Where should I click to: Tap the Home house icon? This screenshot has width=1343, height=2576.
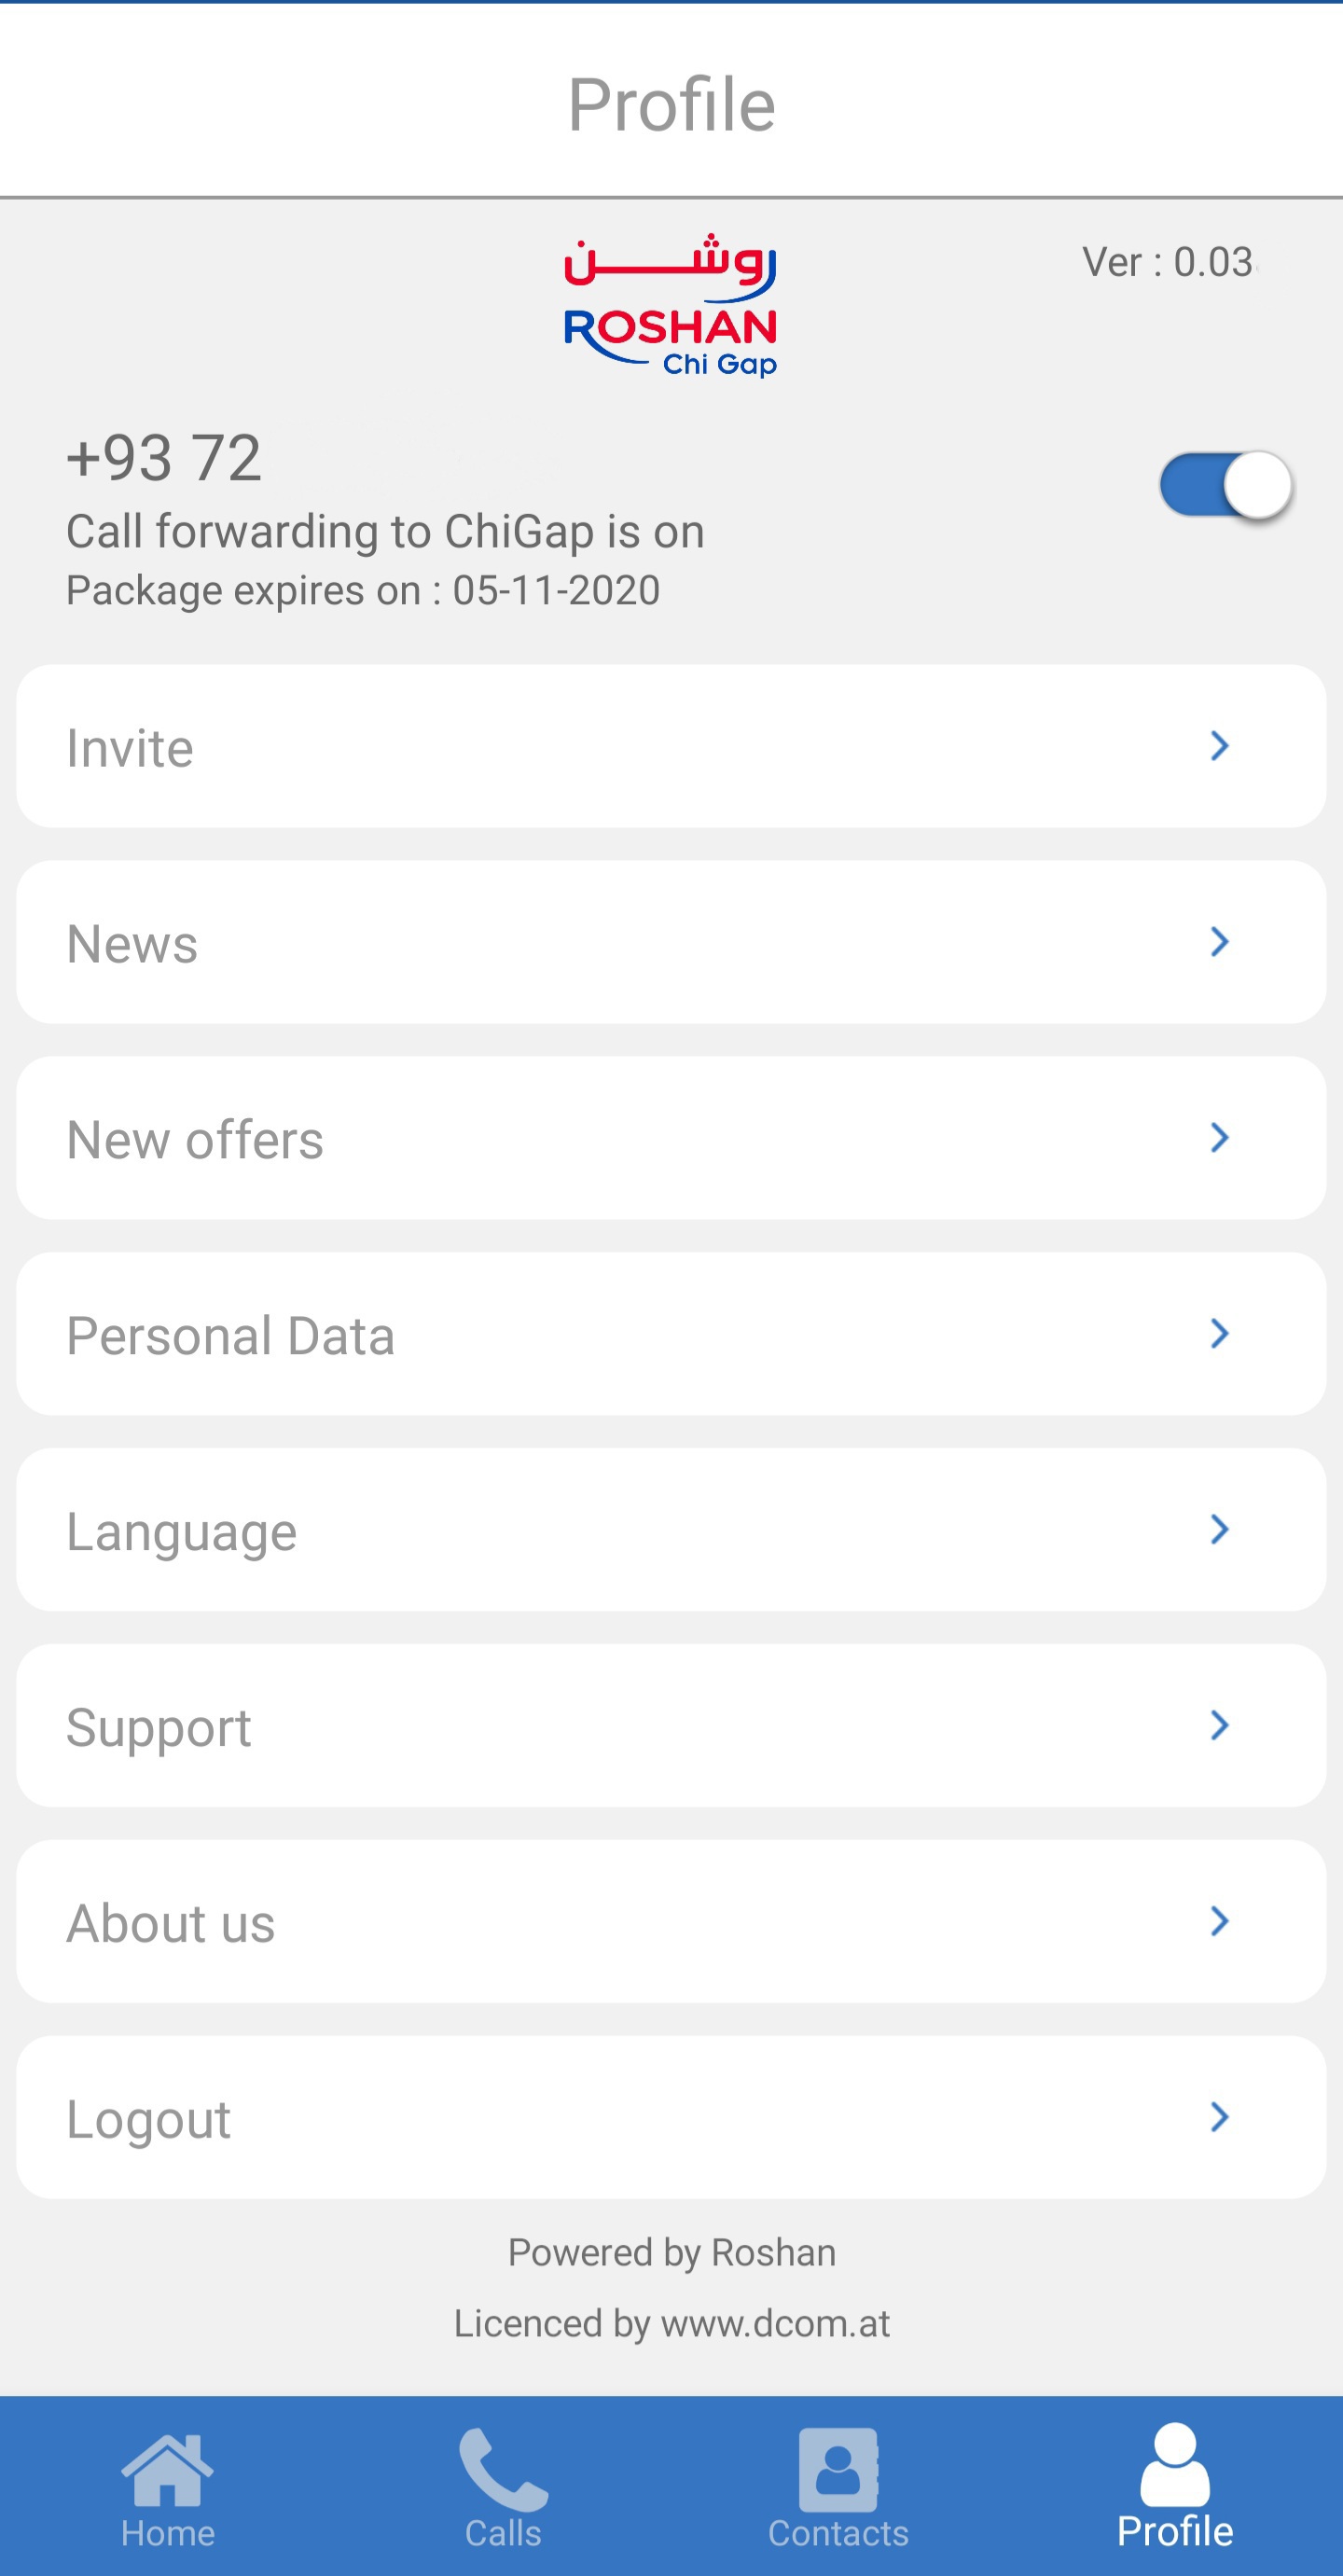pyautogui.click(x=167, y=2470)
